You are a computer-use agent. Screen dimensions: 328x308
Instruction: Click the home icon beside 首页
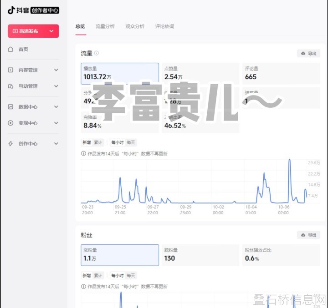coord(10,49)
